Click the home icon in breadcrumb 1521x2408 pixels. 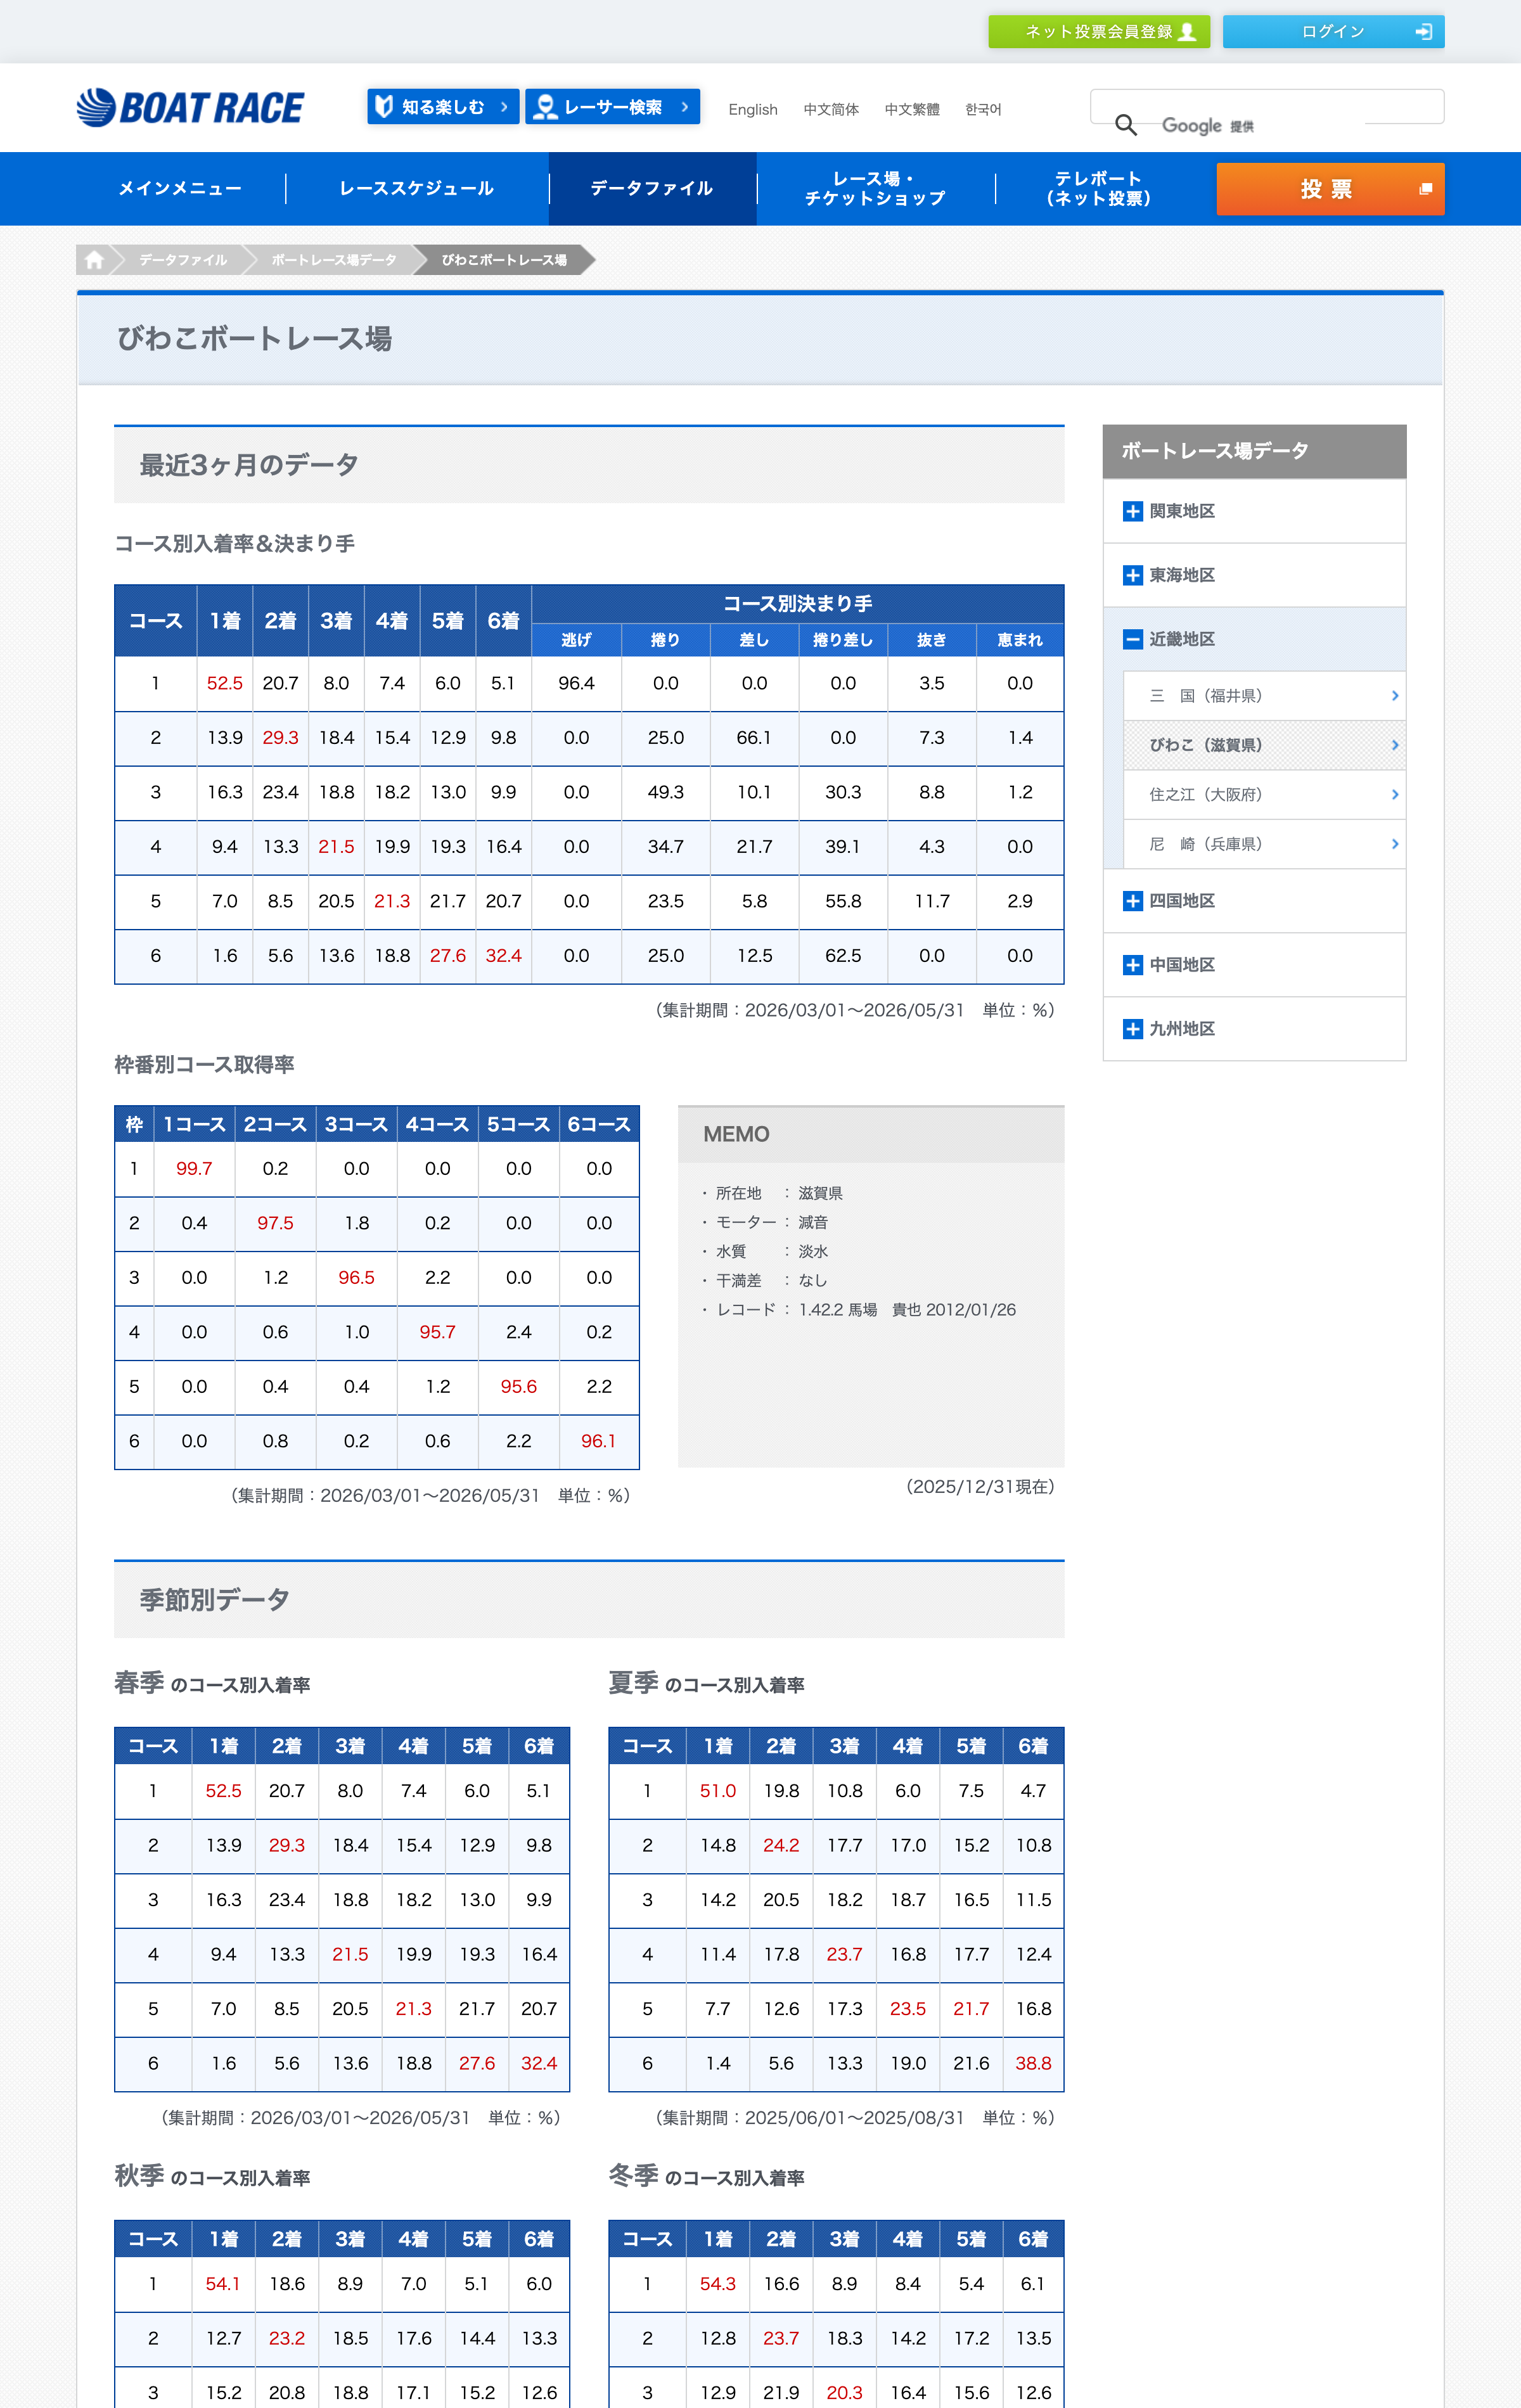(94, 260)
